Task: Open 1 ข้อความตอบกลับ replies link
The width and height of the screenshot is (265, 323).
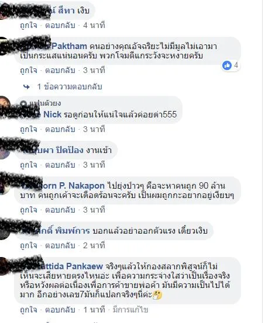Action: tap(70, 86)
